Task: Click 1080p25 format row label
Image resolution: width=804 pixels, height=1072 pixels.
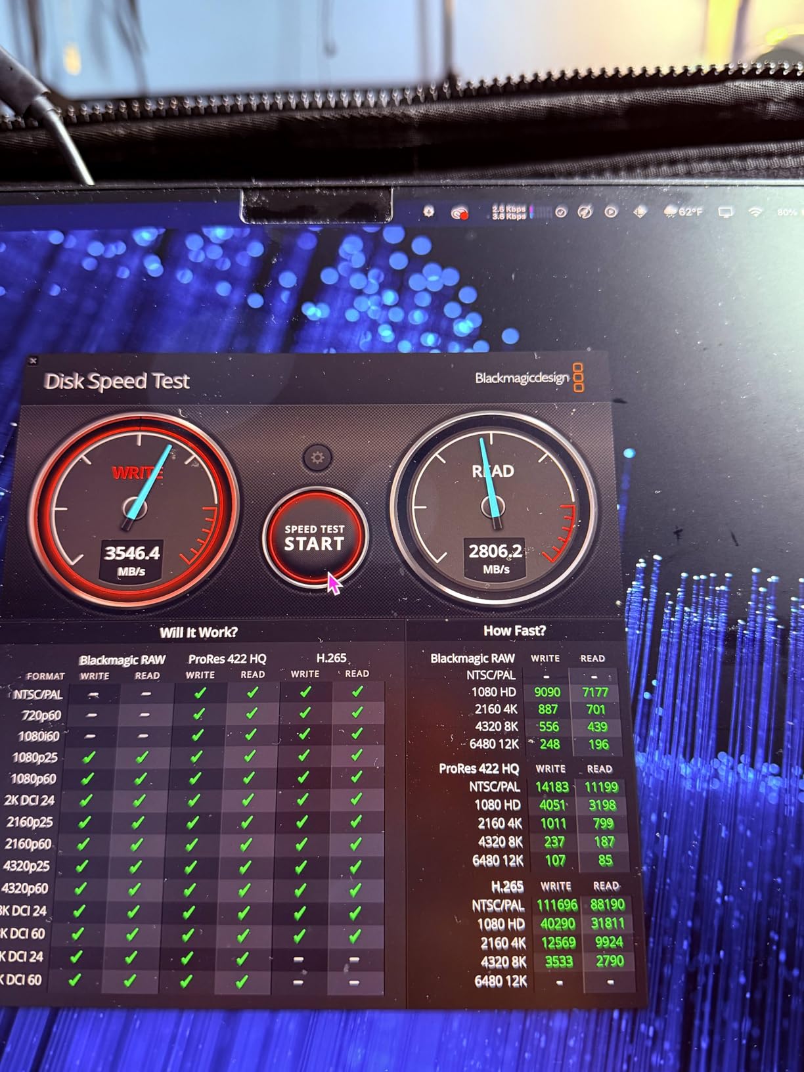Action: (35, 757)
